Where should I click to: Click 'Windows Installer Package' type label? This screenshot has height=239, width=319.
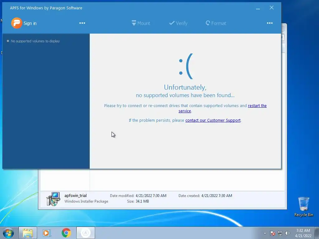[x=86, y=201]
